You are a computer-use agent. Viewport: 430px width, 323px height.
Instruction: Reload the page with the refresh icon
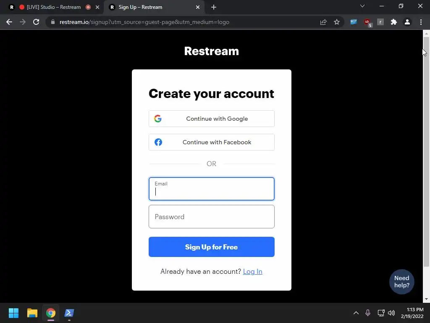tap(36, 22)
